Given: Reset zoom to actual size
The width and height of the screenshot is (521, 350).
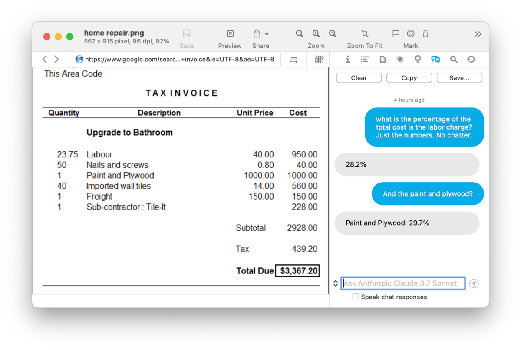Looking at the screenshot, I should click(x=316, y=34).
